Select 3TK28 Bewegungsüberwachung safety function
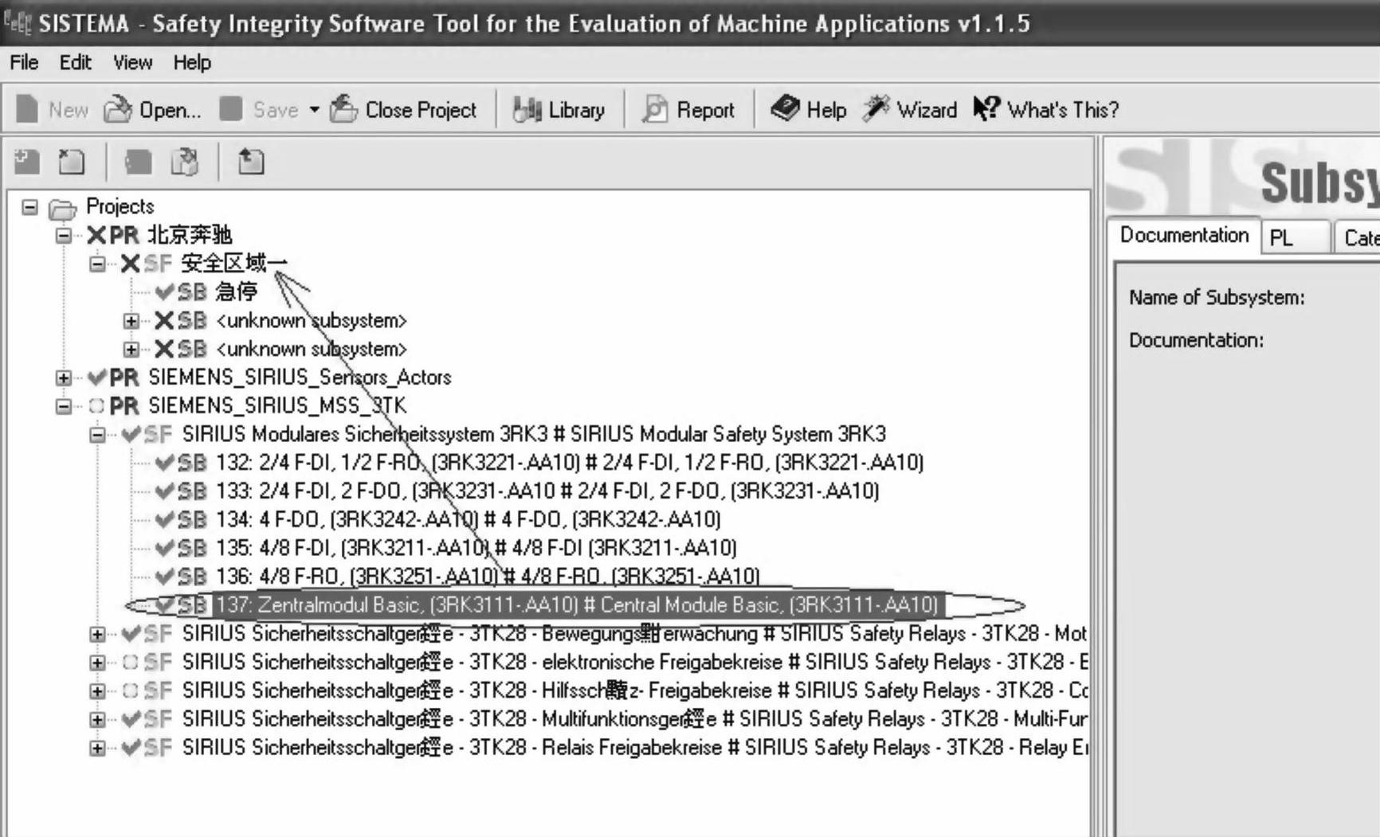Viewport: 1380px width, 837px height. click(633, 634)
